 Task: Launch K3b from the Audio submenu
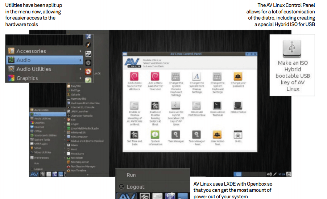click(88, 120)
